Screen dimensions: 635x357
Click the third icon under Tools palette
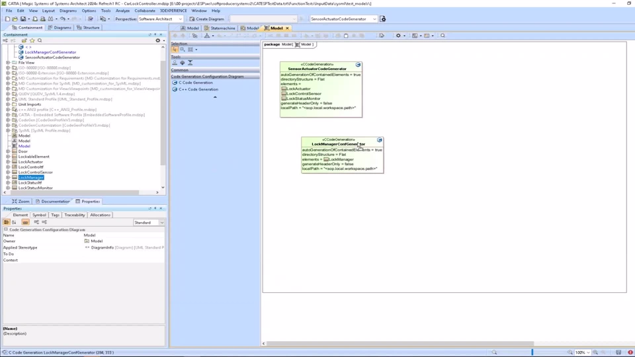190,63
